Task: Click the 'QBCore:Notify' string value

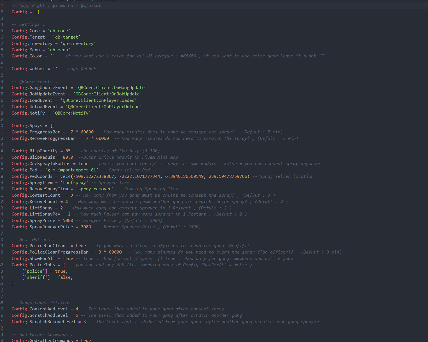Action: coord(72,113)
